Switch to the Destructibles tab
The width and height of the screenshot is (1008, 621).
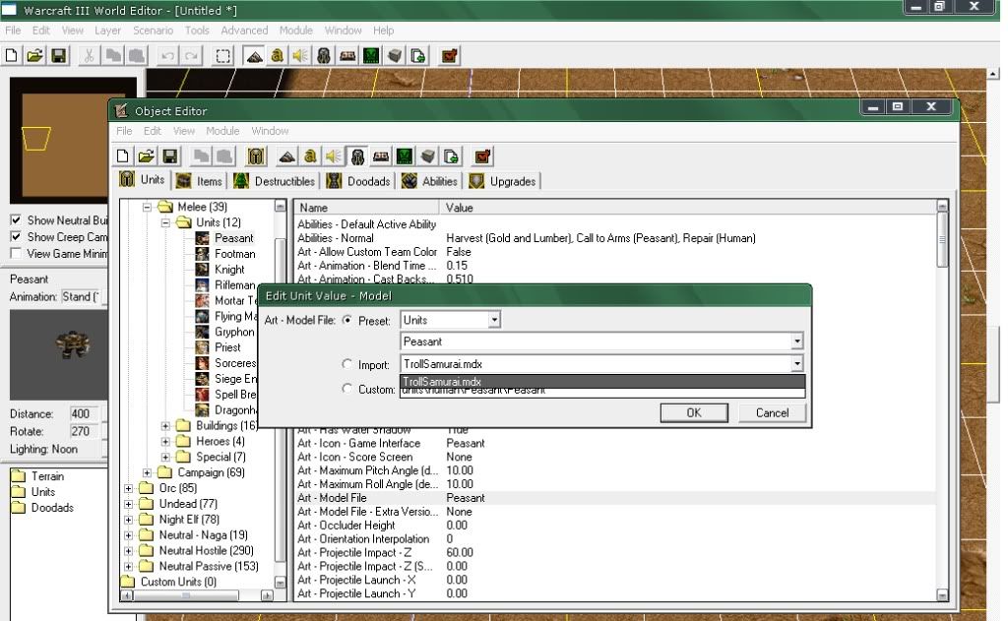[x=274, y=181]
